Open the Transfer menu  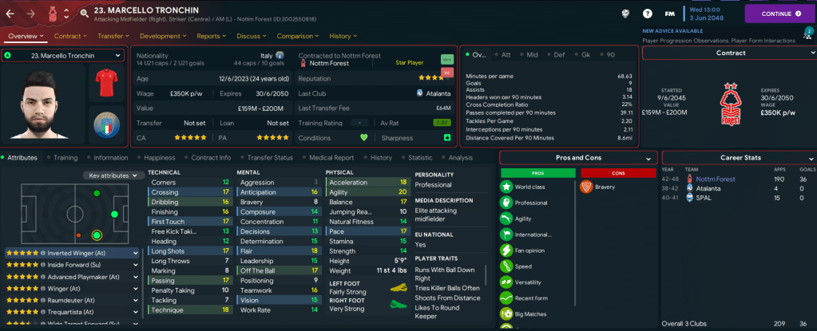pyautogui.click(x=113, y=36)
